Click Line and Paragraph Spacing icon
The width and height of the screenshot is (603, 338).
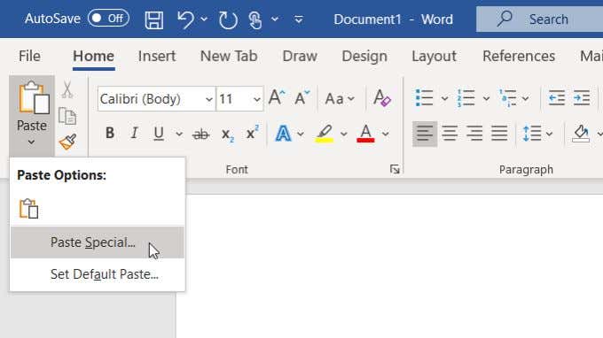click(x=532, y=134)
